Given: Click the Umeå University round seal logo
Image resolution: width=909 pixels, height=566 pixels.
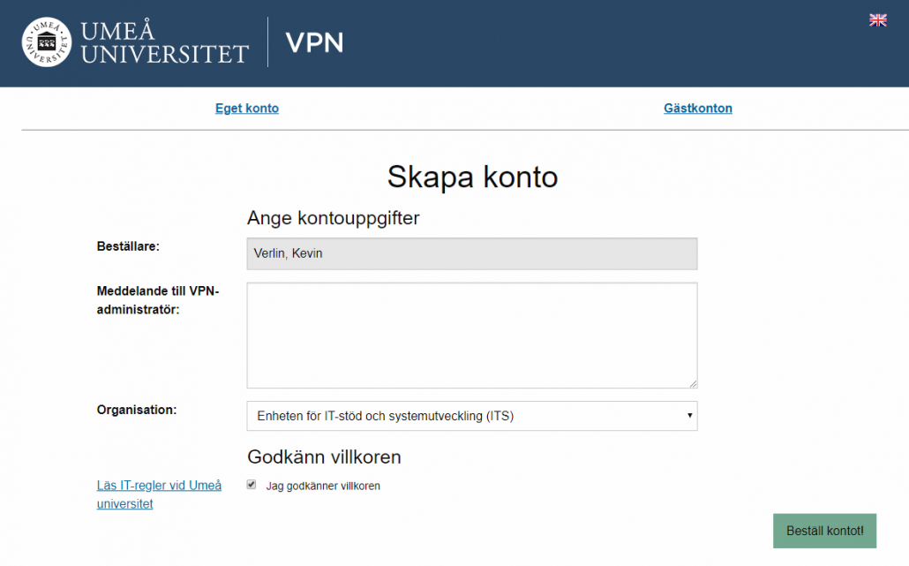Looking at the screenshot, I should click(47, 42).
